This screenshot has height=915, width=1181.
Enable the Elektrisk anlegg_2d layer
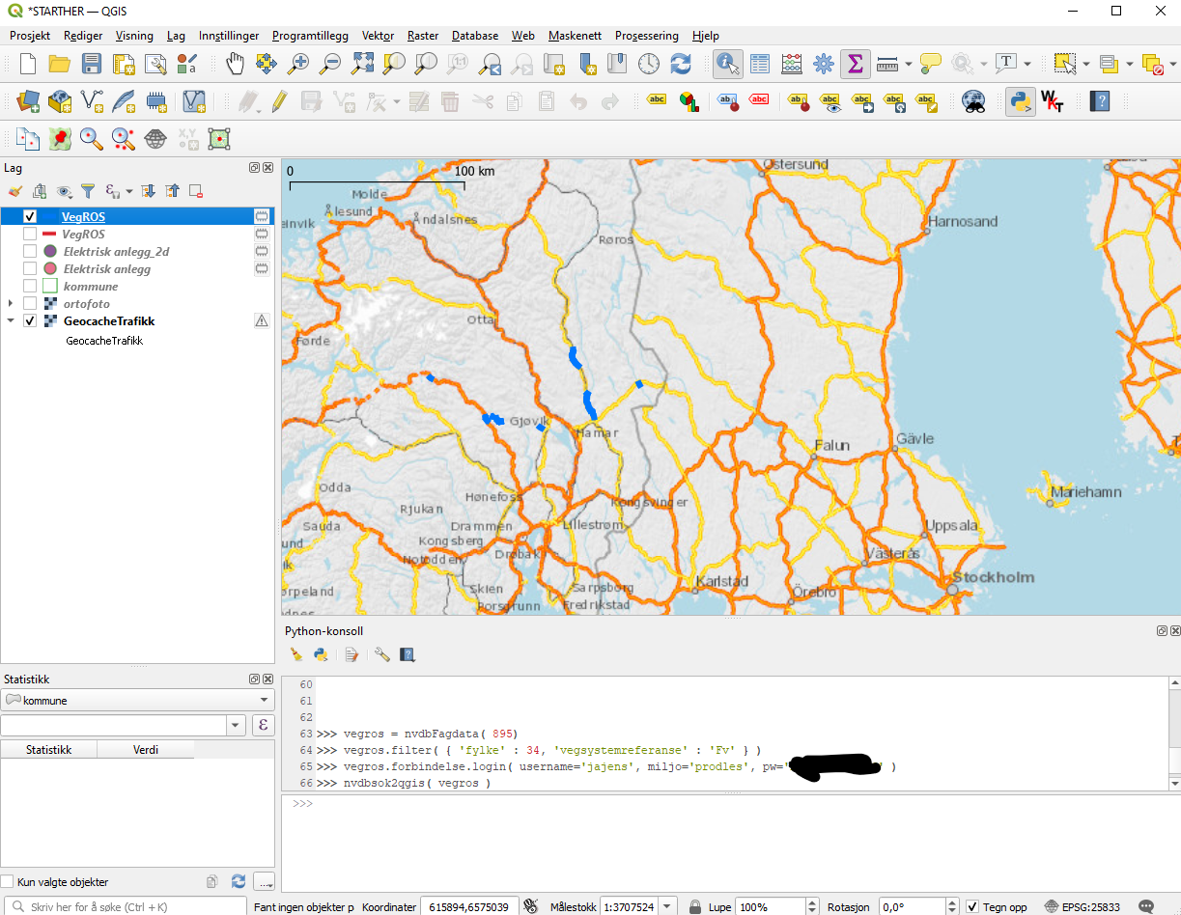[x=30, y=252]
